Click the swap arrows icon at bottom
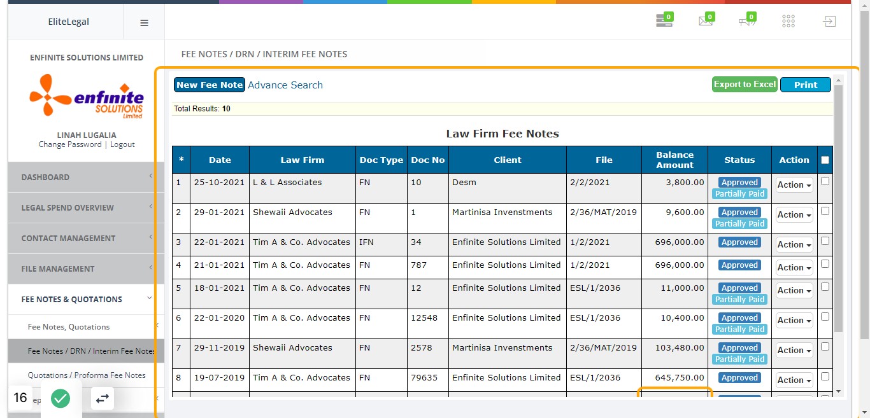The width and height of the screenshot is (870, 418). pos(103,398)
